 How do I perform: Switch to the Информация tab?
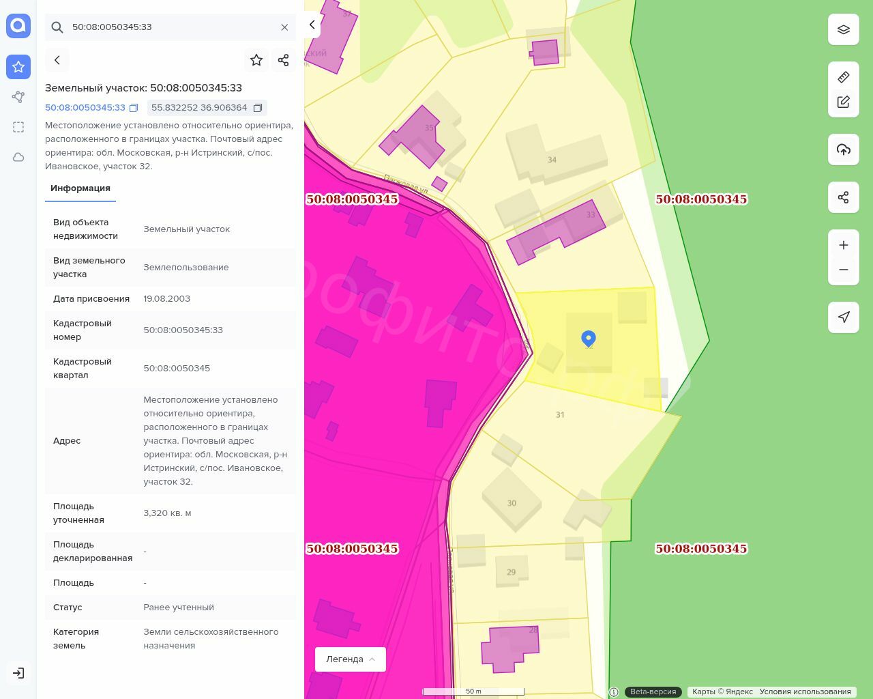(80, 188)
